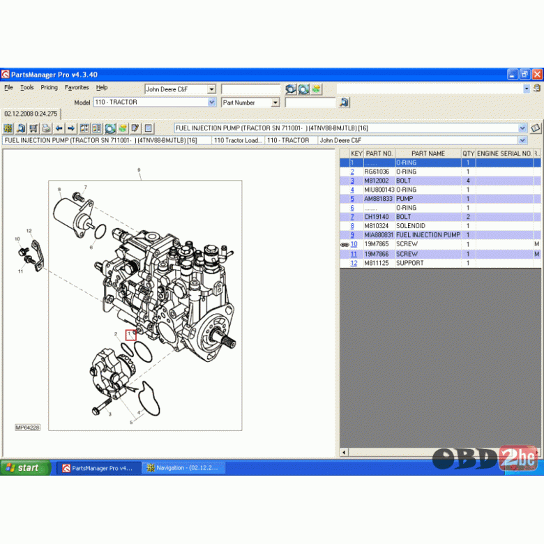Viewport: 544px width, 544px height.
Task: Open key link 10 for 19M7865
Action: tap(354, 244)
